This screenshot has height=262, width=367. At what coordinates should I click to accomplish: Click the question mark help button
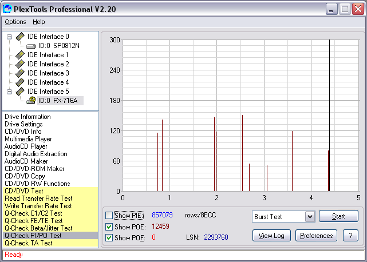pyautogui.click(x=350, y=236)
